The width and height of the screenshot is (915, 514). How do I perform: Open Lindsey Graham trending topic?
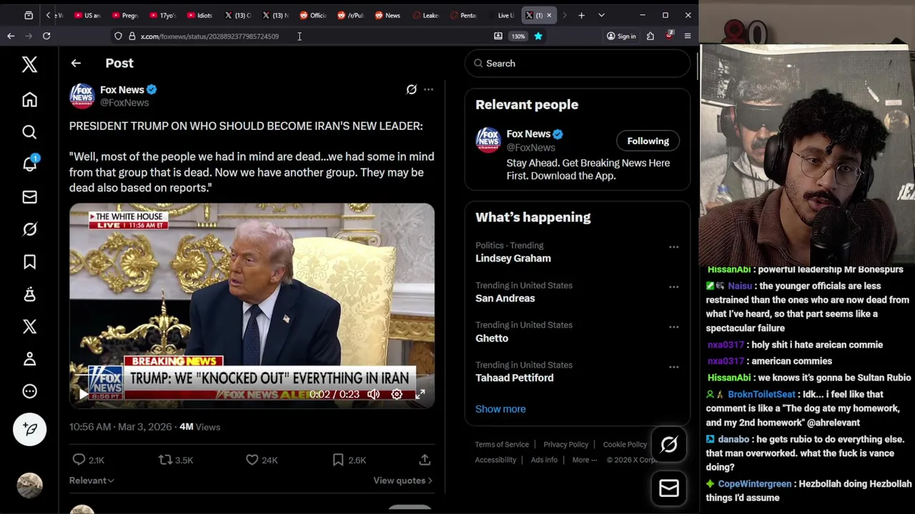513,258
